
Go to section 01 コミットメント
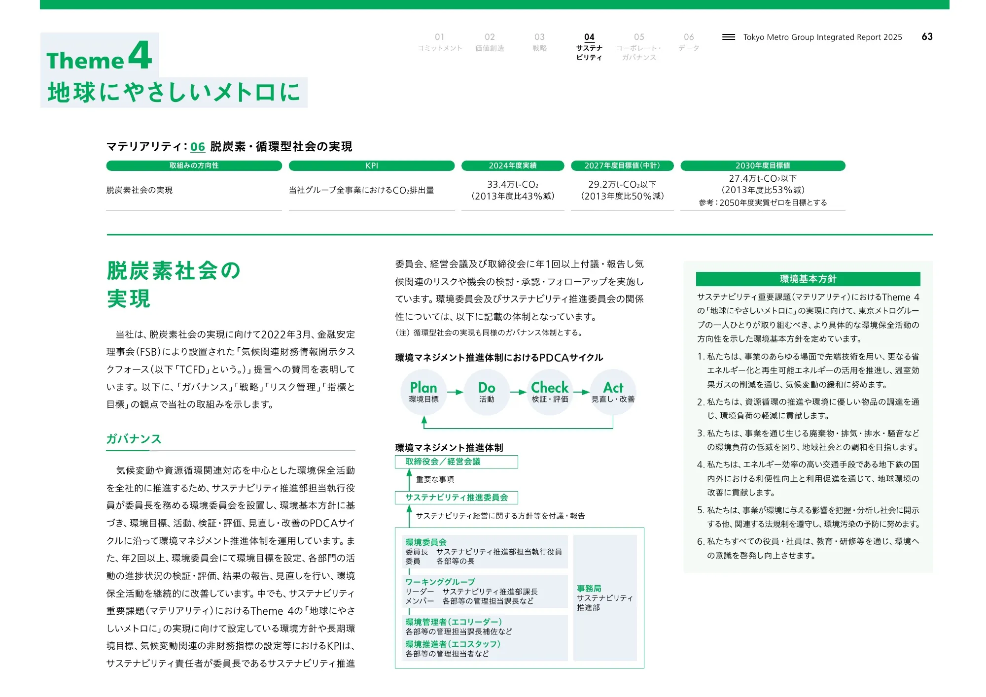click(x=440, y=42)
